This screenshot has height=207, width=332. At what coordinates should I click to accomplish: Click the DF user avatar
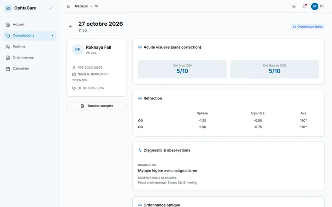(314, 6)
